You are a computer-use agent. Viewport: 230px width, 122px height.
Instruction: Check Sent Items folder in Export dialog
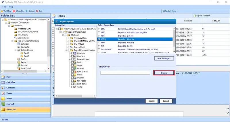pyautogui.click(x=72, y=84)
